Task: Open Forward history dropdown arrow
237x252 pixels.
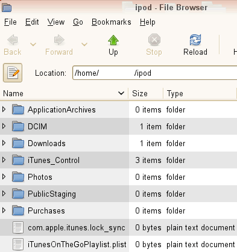Action: tap(84, 44)
